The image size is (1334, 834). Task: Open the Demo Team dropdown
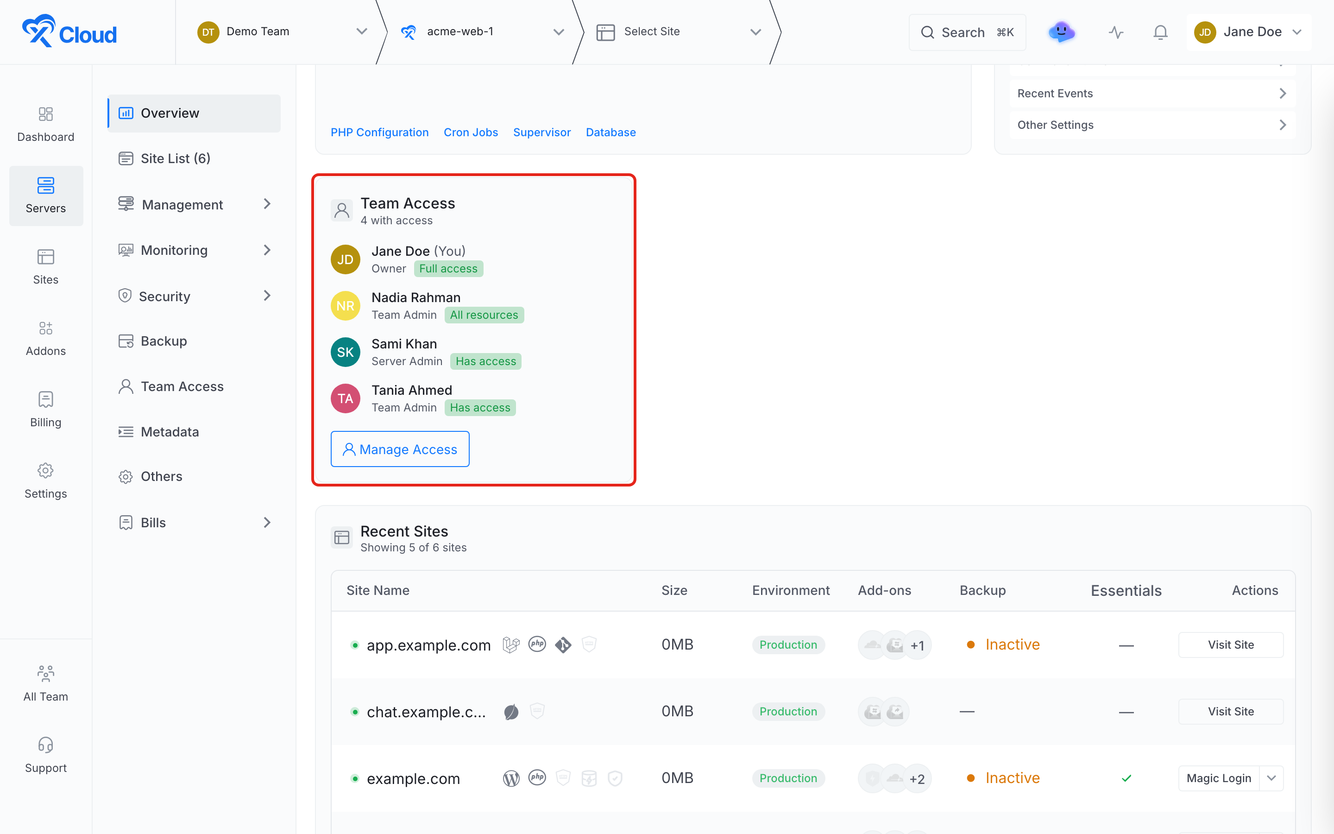click(283, 32)
